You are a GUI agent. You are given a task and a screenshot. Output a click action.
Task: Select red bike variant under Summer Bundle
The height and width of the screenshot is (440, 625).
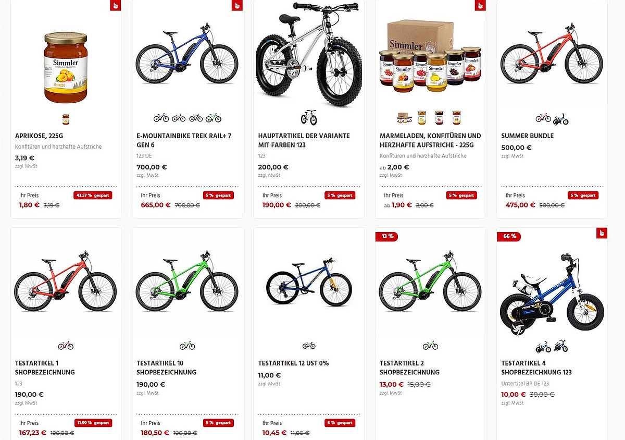coord(543,118)
